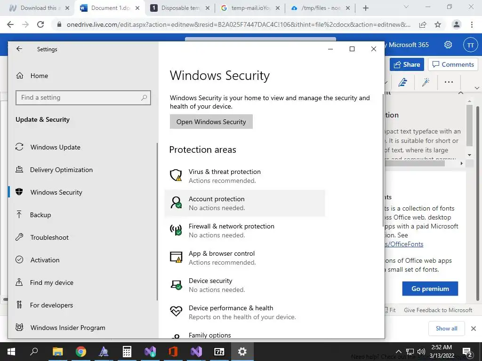Click the Editor pen icon in Word
This screenshot has height=361, width=482.
[402, 82]
